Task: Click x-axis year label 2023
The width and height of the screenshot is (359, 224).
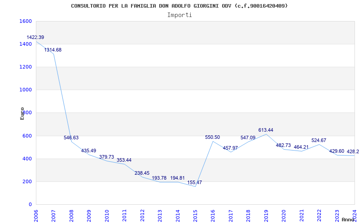Action: pyautogui.click(x=337, y=216)
